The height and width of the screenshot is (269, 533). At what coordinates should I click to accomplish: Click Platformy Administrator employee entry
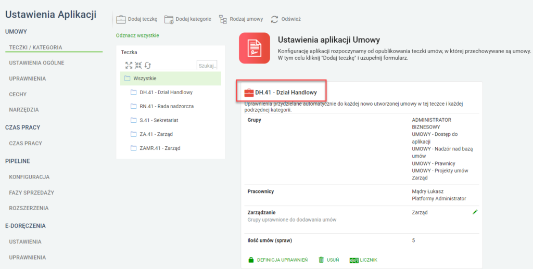439,199
